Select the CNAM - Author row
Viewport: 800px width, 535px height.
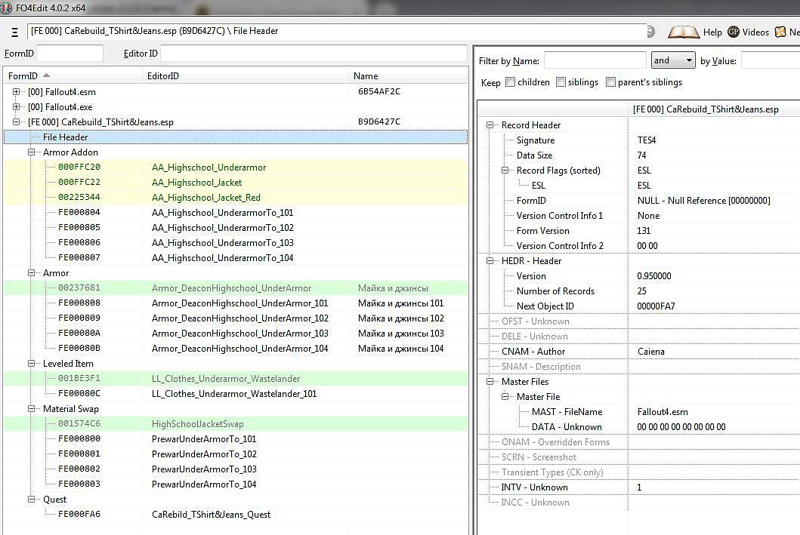[533, 352]
